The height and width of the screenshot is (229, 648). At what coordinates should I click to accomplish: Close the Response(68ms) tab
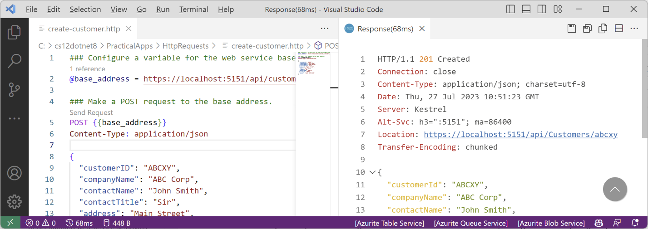422,29
